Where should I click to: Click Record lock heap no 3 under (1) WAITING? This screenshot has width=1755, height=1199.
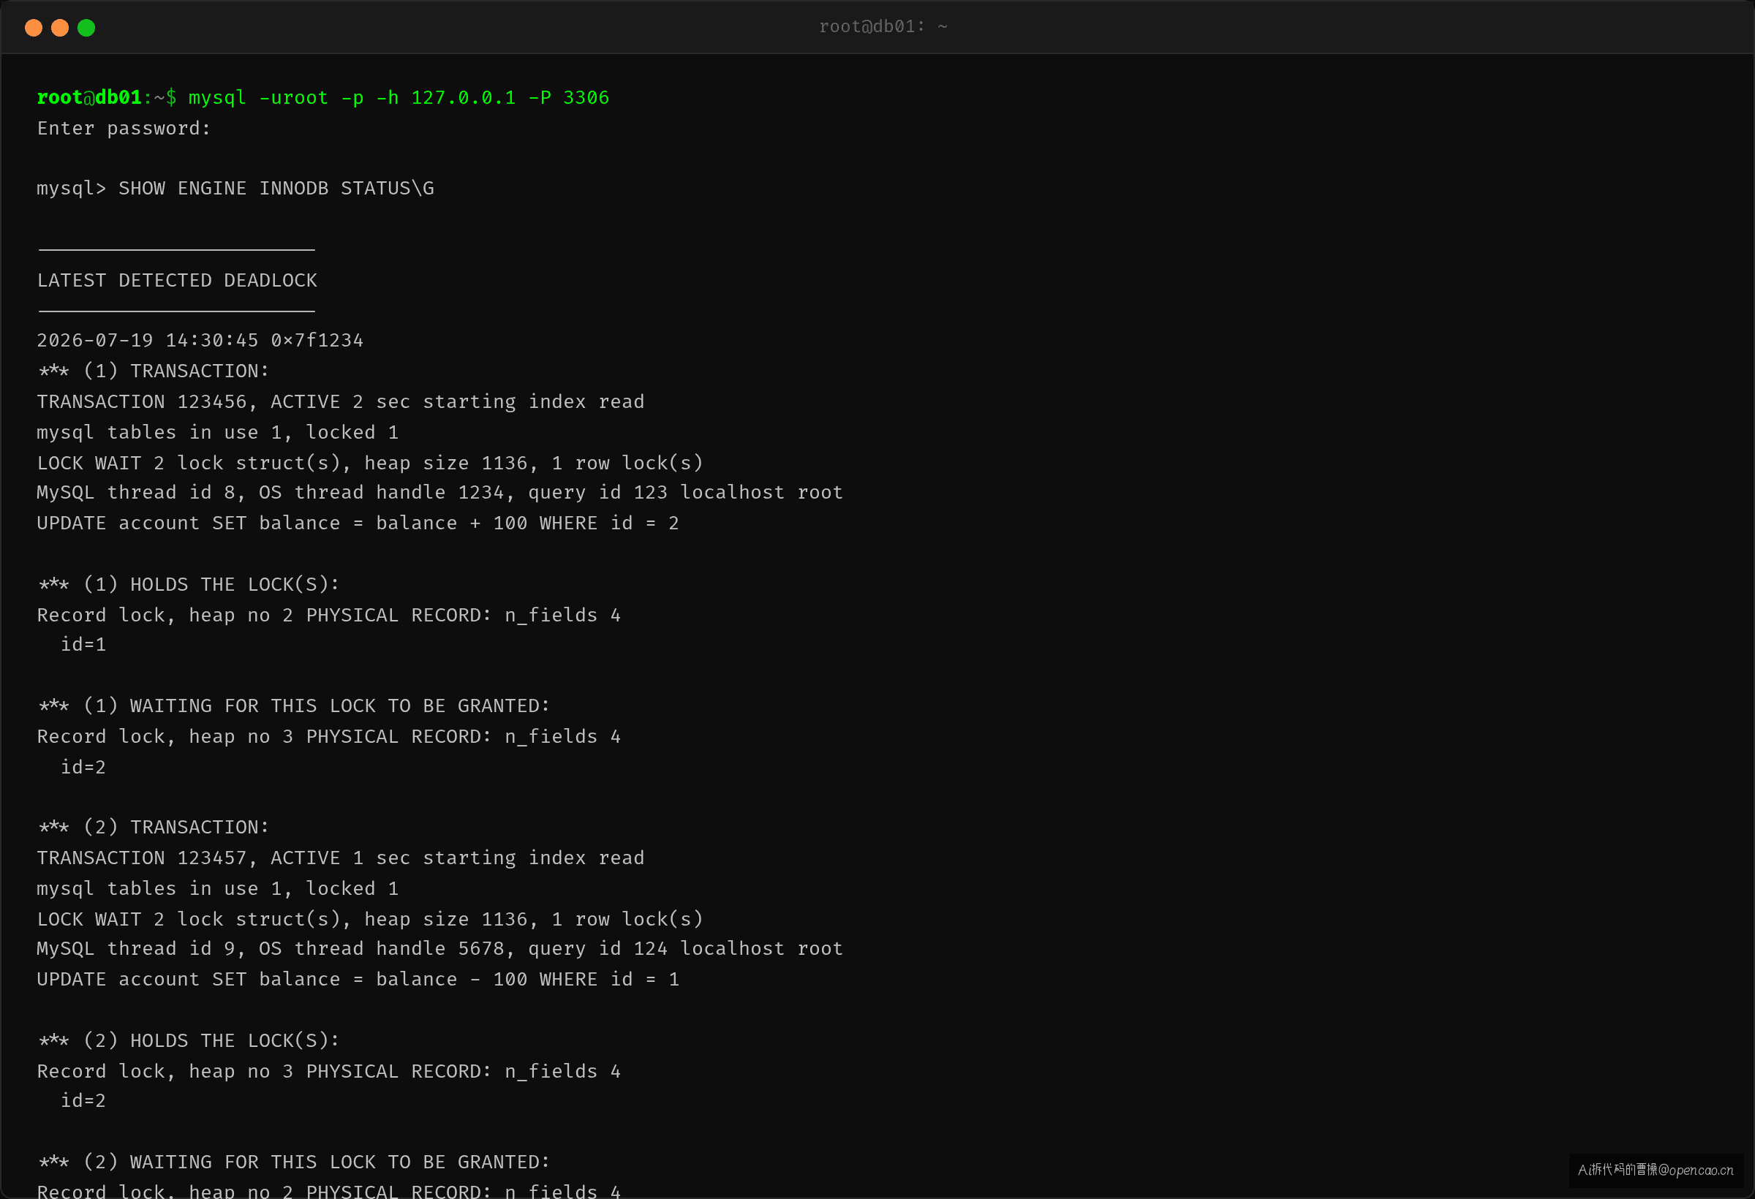tap(328, 737)
